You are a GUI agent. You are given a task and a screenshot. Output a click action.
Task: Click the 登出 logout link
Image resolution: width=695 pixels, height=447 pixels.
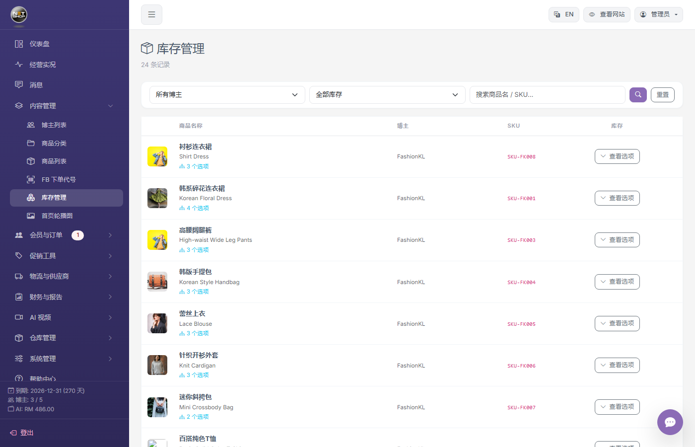click(x=22, y=433)
